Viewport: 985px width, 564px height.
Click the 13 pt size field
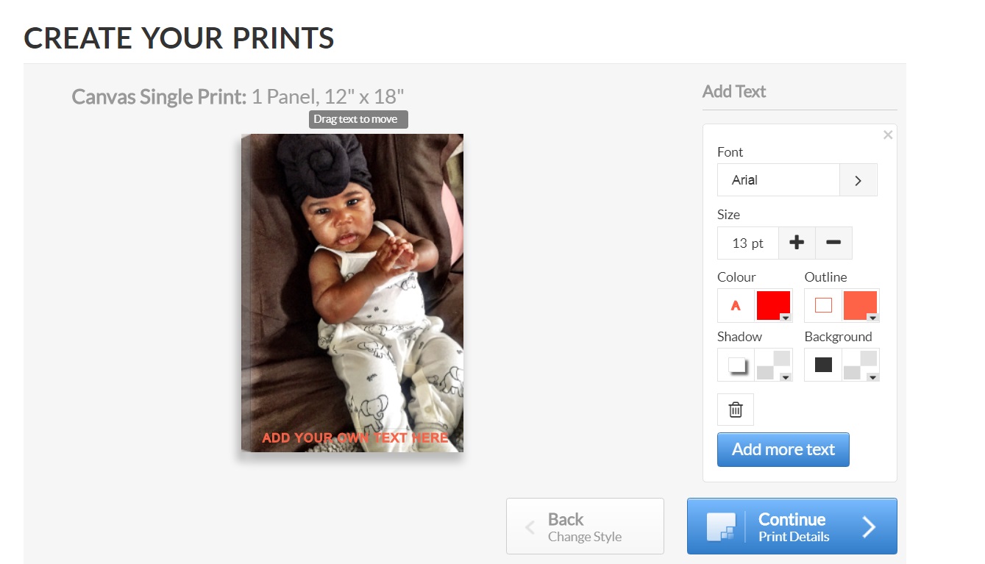[748, 243]
